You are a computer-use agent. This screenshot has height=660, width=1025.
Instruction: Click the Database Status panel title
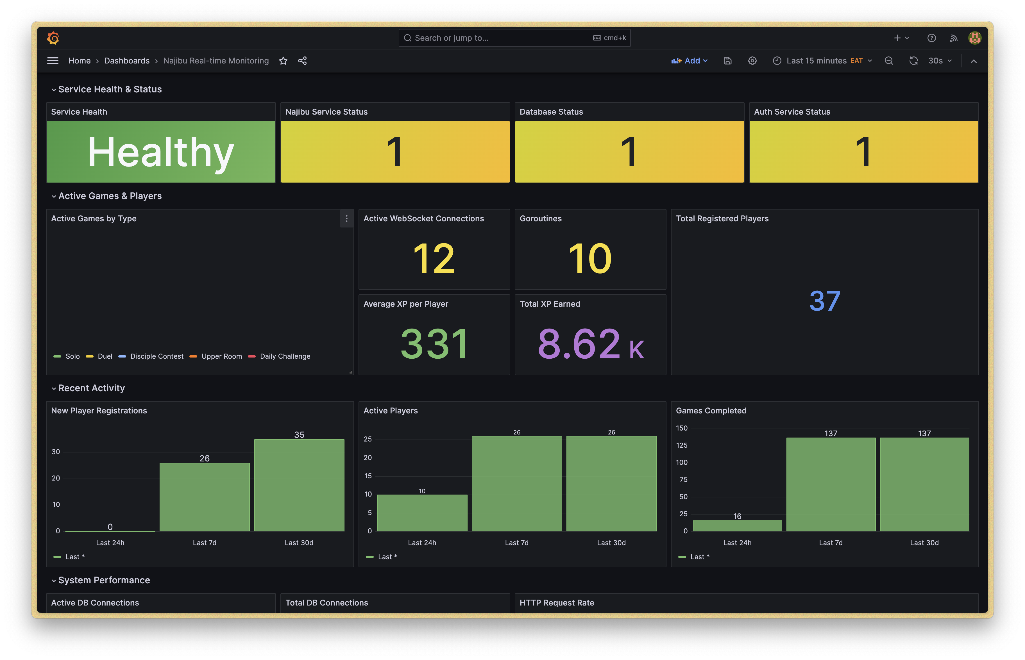551,112
